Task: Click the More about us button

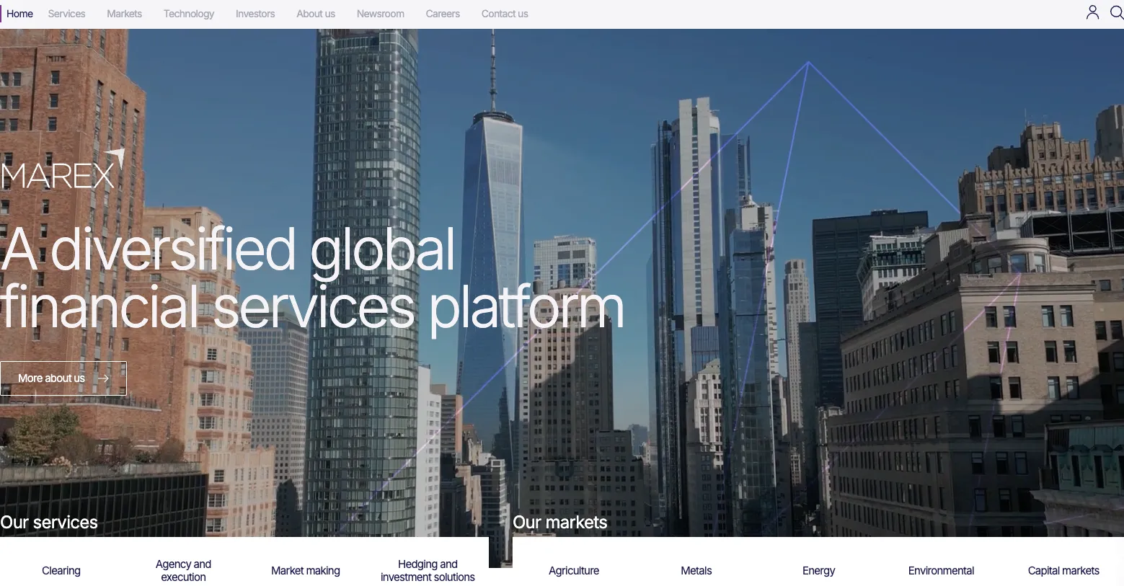Action: [x=63, y=378]
